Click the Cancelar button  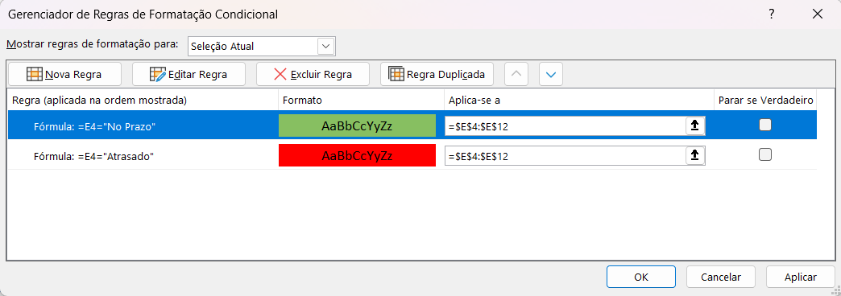(x=721, y=277)
